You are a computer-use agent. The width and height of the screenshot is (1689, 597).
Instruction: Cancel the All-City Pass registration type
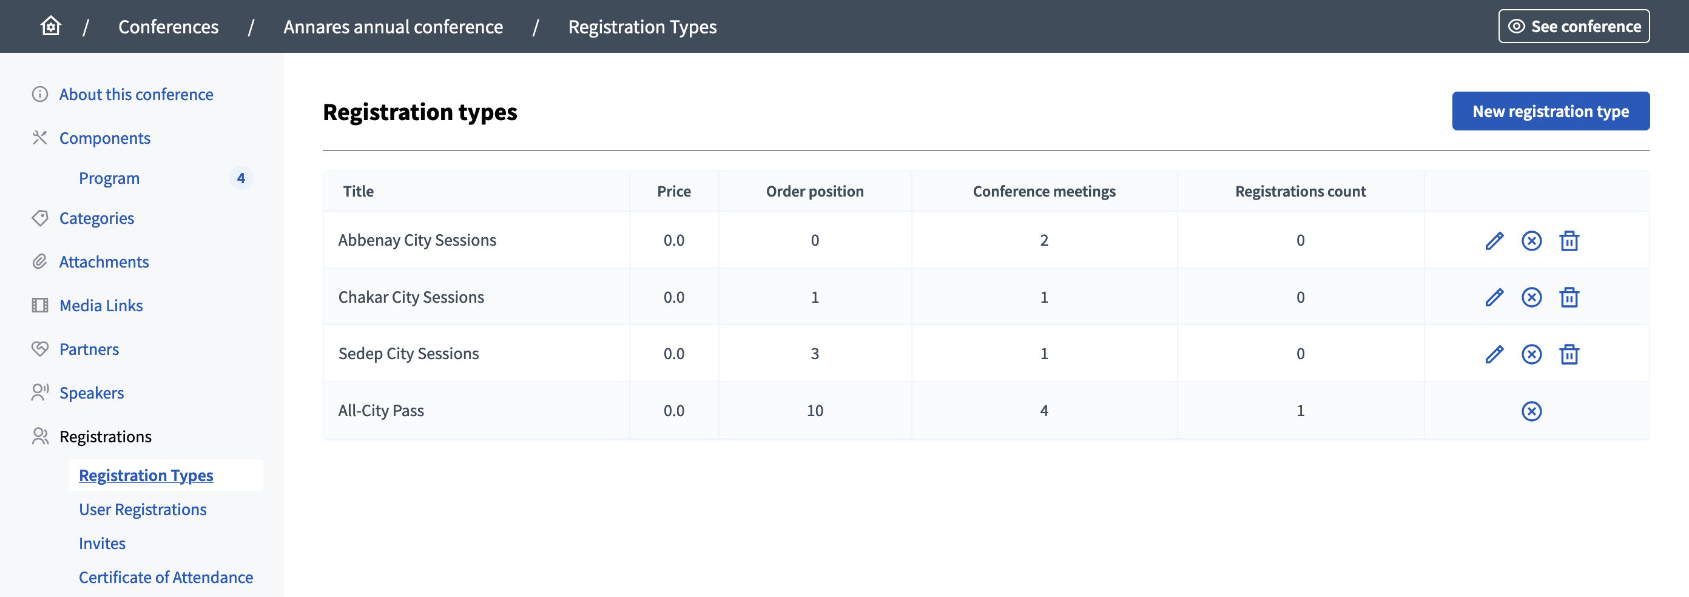point(1532,411)
